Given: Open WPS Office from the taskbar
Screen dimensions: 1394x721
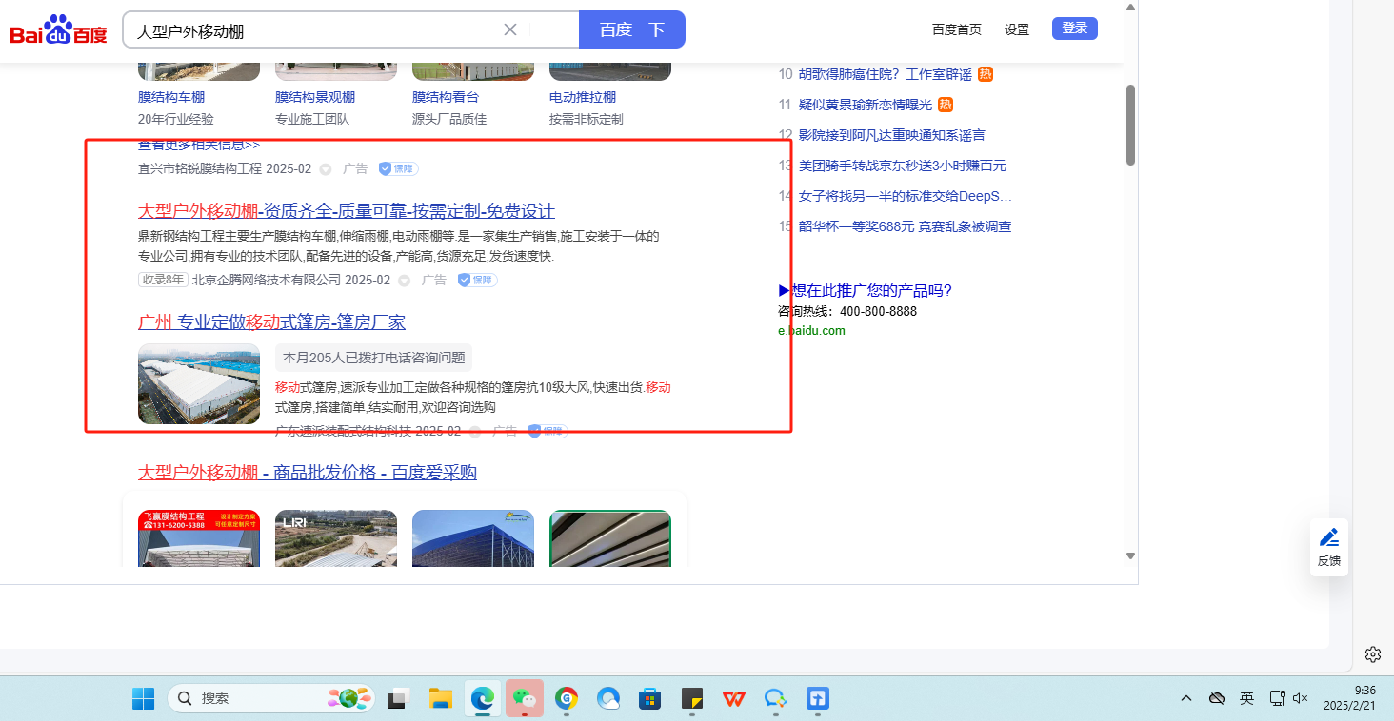Looking at the screenshot, I should point(733,698).
